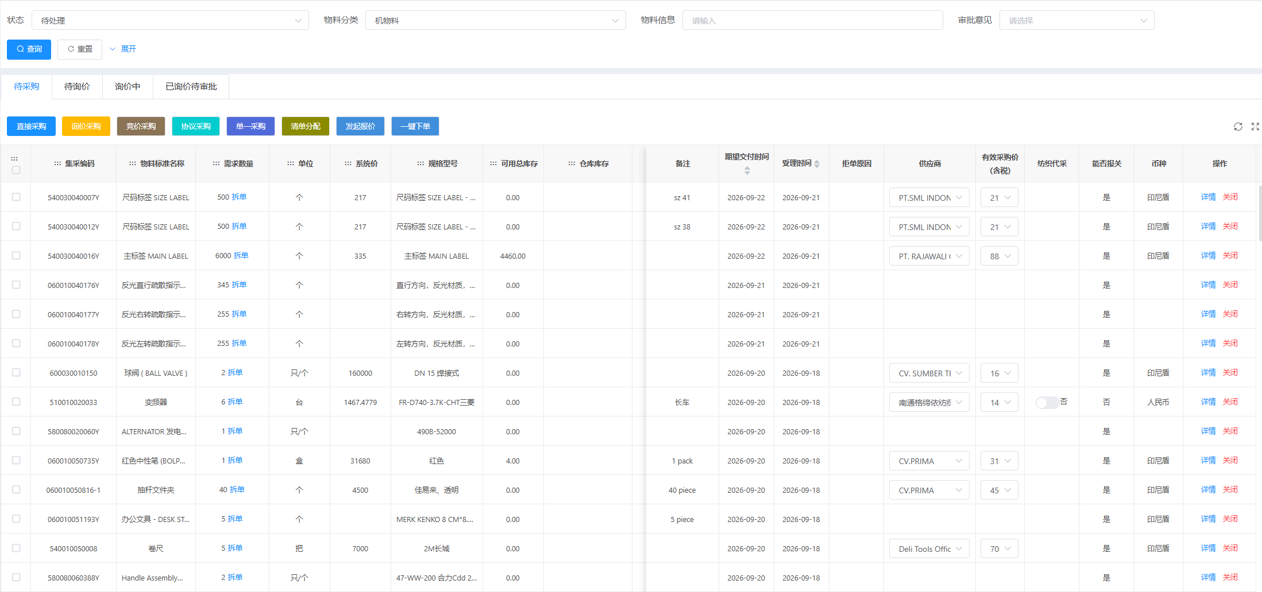Switch to the 待询价 tab
1262x592 pixels.
[x=77, y=87]
